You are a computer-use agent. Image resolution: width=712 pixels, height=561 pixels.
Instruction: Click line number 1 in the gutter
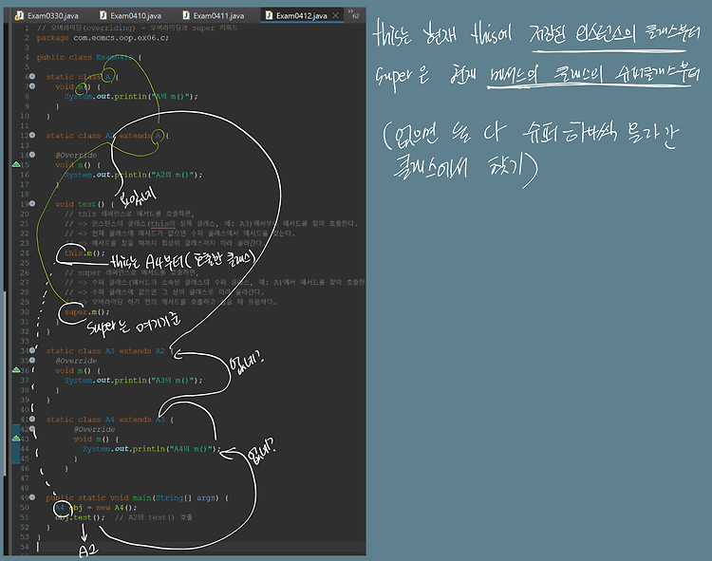(x=27, y=28)
